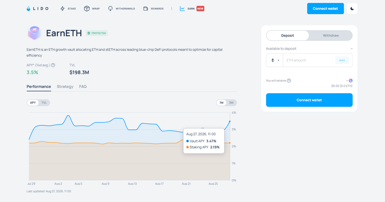Click the Vault APY data point on chart
The width and height of the screenshot is (385, 202).
(230, 121)
